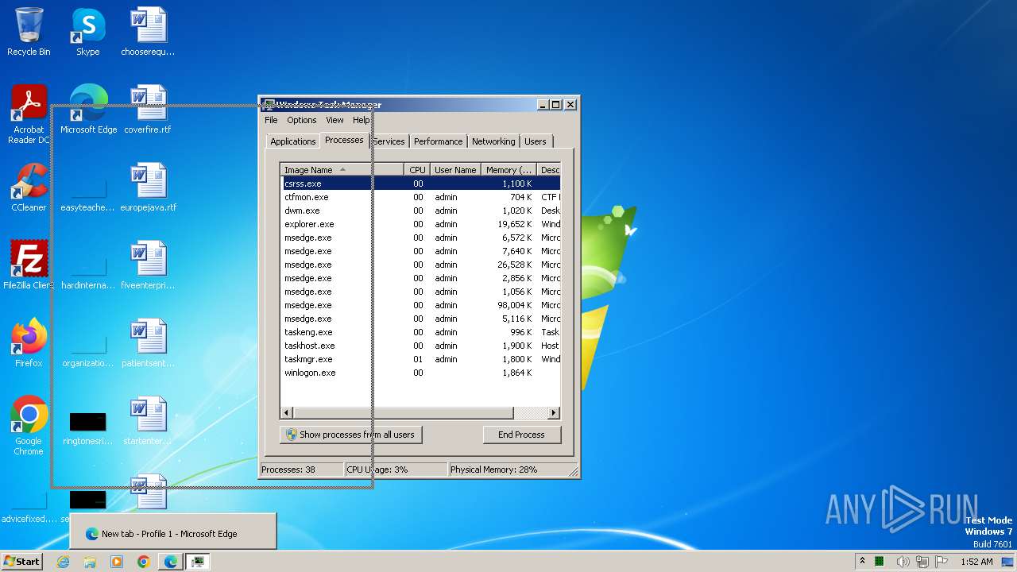Viewport: 1017px width, 572px height.
Task: Select the patientsent... document icon
Action: pyautogui.click(x=148, y=343)
